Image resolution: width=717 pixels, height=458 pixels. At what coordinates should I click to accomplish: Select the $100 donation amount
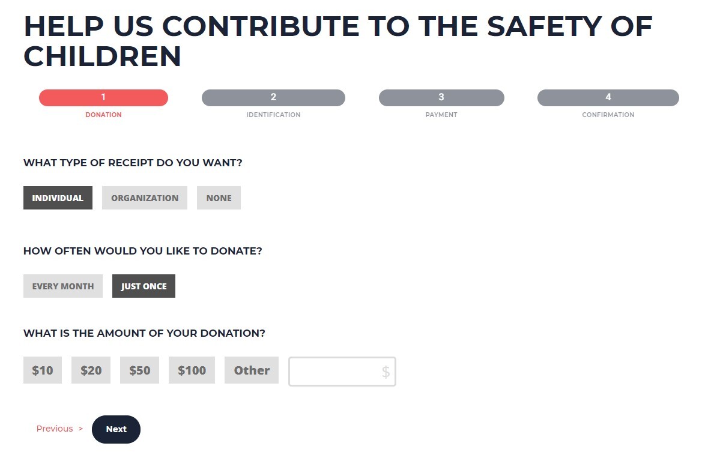[x=192, y=370]
